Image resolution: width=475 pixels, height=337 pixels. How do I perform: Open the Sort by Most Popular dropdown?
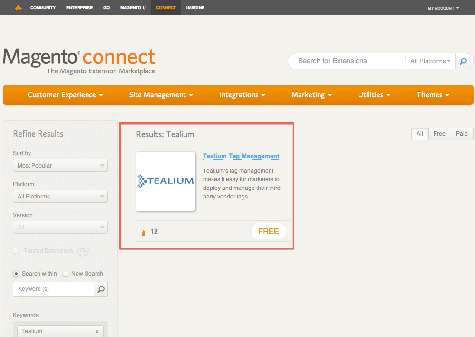[60, 166]
